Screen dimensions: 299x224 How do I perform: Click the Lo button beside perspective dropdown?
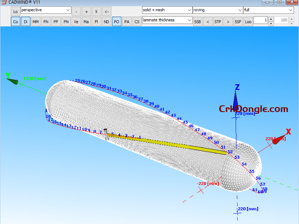coord(15,11)
